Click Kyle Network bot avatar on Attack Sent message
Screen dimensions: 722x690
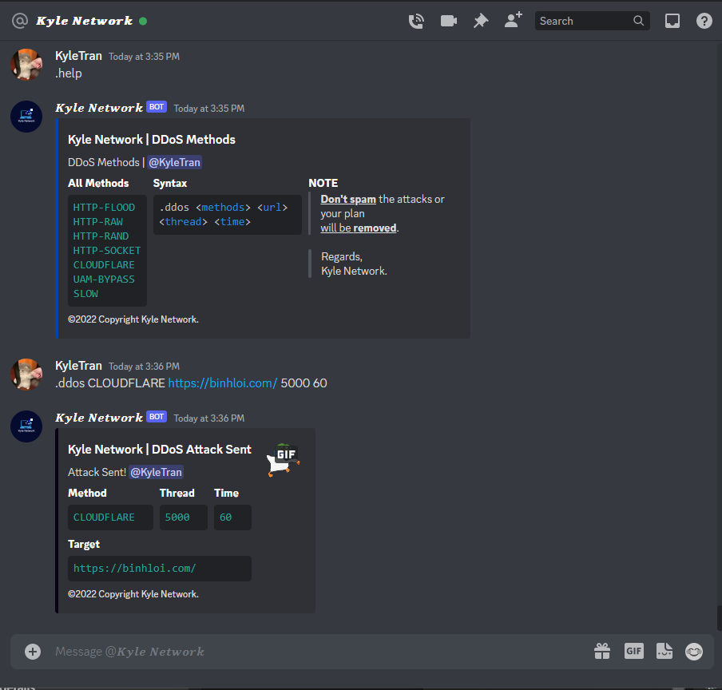pyautogui.click(x=26, y=426)
